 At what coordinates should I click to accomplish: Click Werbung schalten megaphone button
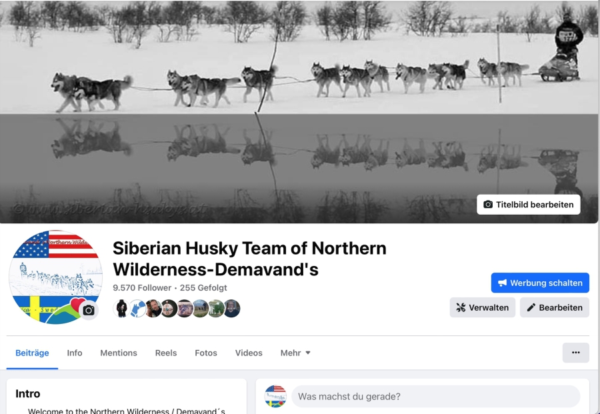[x=540, y=283]
